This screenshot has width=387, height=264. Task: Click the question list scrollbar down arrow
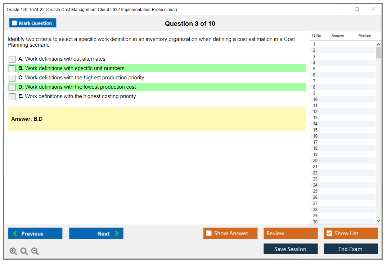pyautogui.click(x=378, y=221)
